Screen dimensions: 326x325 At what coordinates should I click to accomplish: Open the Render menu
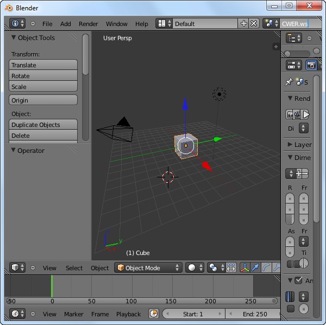(88, 24)
